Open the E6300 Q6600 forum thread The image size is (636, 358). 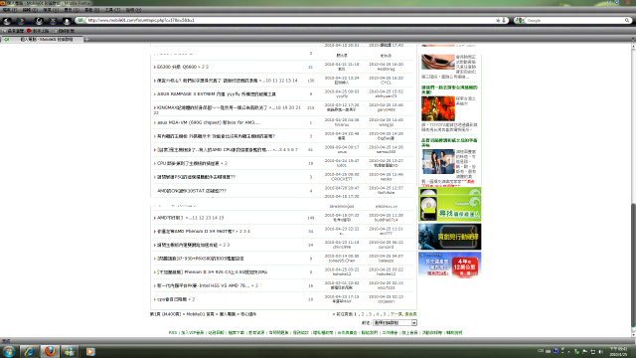[x=177, y=67]
